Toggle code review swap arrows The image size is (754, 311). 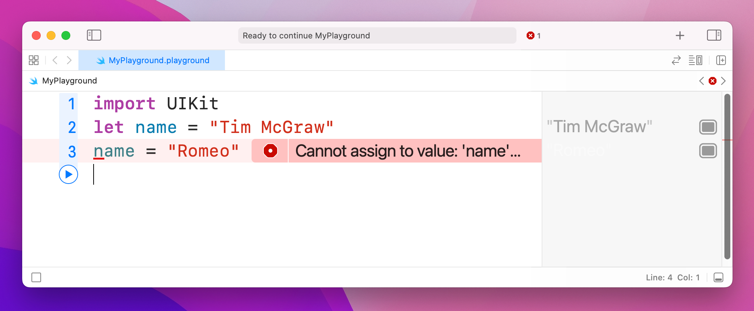tap(676, 60)
